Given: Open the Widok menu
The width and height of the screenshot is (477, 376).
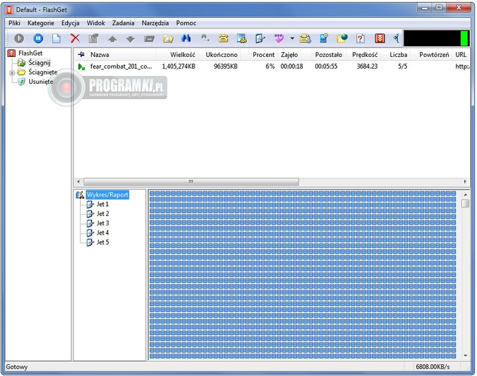Looking at the screenshot, I should (96, 23).
